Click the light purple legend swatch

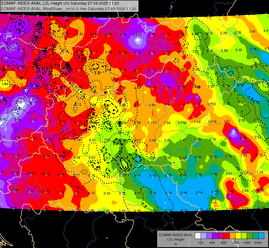[x=209, y=236]
